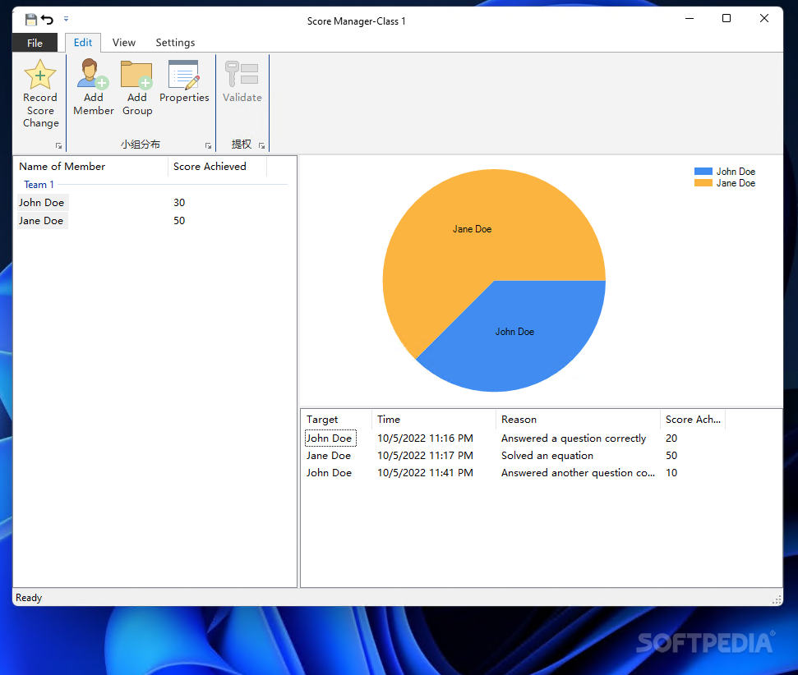
Task: Click the orange Jane Doe legend swatch
Action: [703, 183]
